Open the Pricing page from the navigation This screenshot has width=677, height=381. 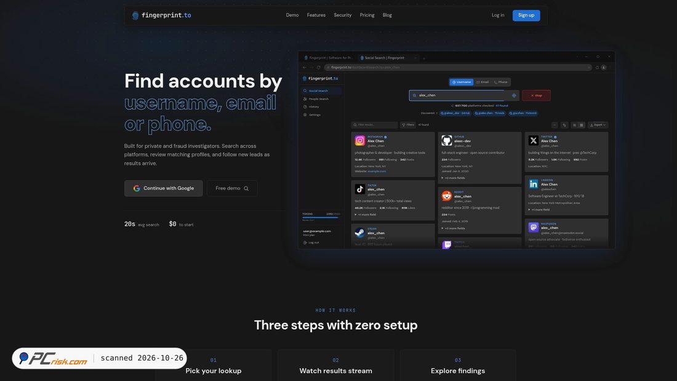point(367,15)
